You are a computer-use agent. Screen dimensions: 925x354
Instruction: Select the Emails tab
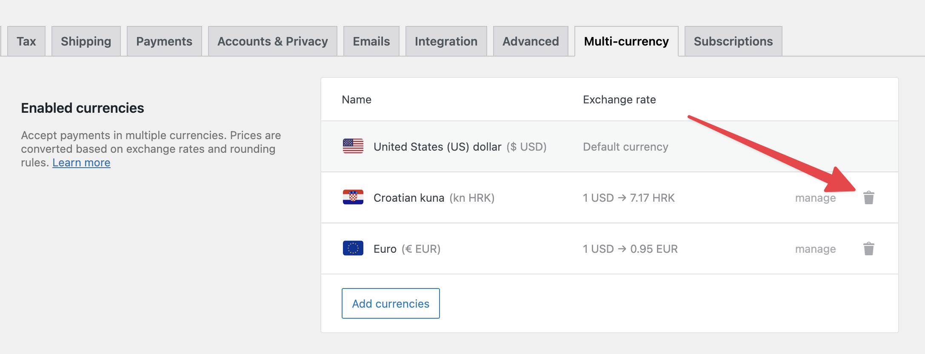click(x=371, y=41)
